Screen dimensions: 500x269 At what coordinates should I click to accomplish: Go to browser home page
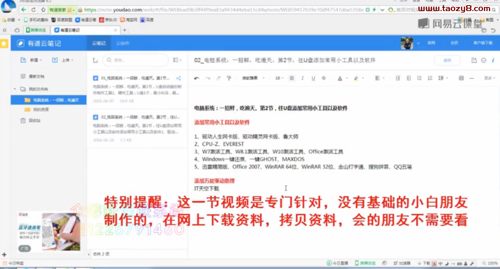tap(43, 10)
